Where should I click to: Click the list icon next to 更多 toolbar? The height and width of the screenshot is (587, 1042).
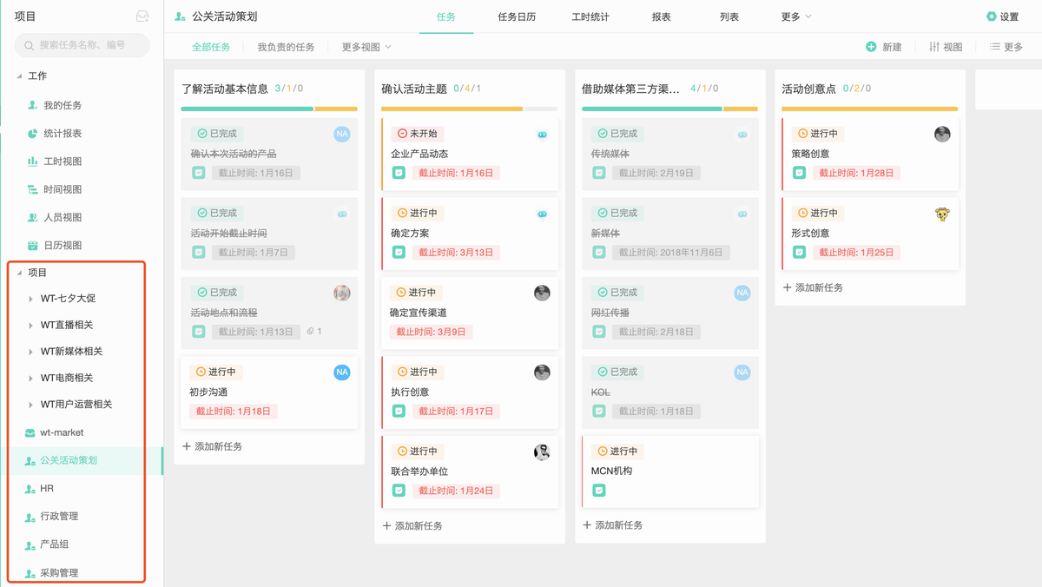click(995, 47)
